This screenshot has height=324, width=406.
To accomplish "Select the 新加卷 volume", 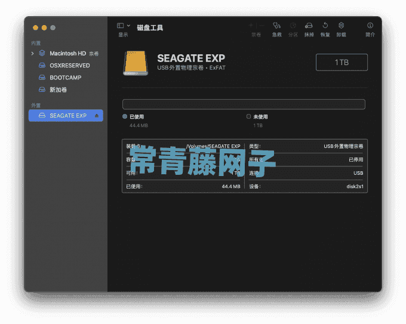I will (x=66, y=90).
